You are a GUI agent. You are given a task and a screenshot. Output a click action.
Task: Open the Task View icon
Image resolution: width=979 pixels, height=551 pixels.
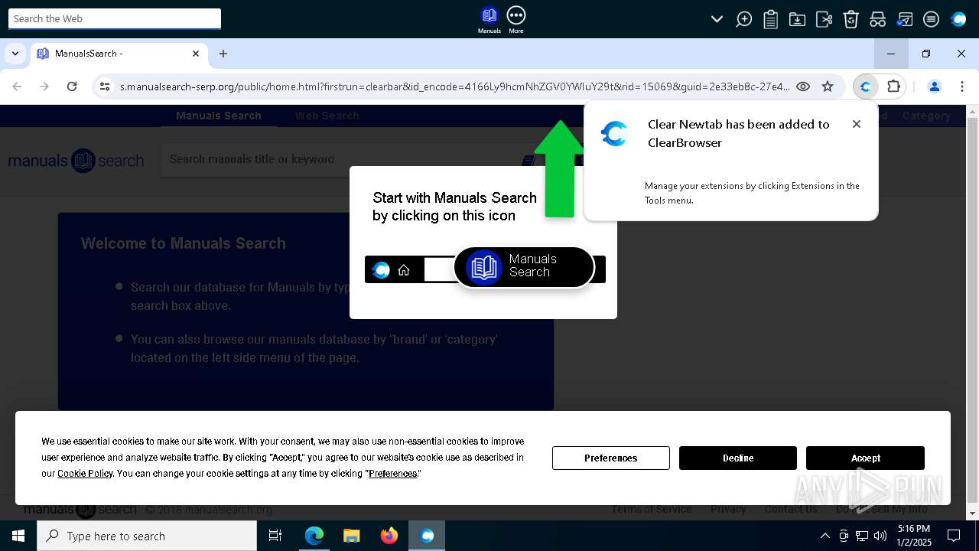pos(275,536)
